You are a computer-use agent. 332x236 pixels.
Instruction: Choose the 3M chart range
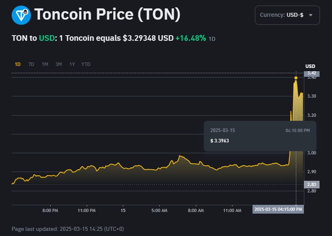pyautogui.click(x=59, y=64)
